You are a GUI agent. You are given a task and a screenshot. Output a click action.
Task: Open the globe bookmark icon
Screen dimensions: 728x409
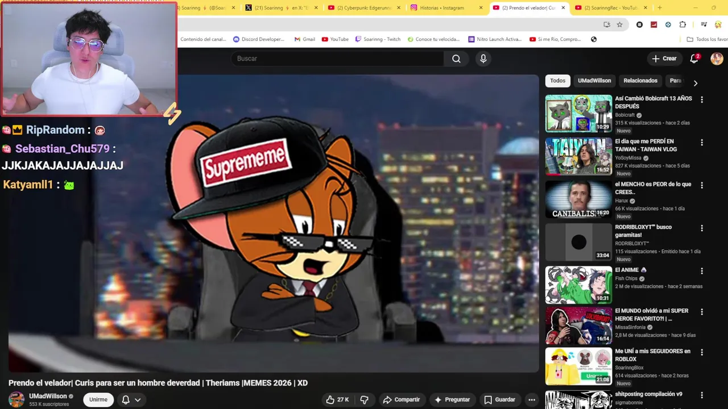tap(594, 39)
